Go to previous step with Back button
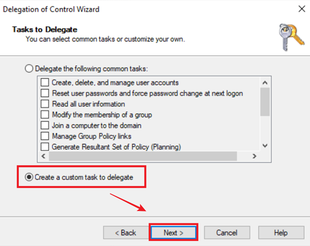310x246 pixels. click(x=126, y=232)
